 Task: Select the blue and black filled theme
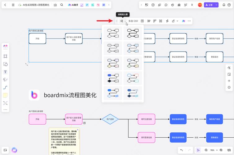[x=113, y=78]
